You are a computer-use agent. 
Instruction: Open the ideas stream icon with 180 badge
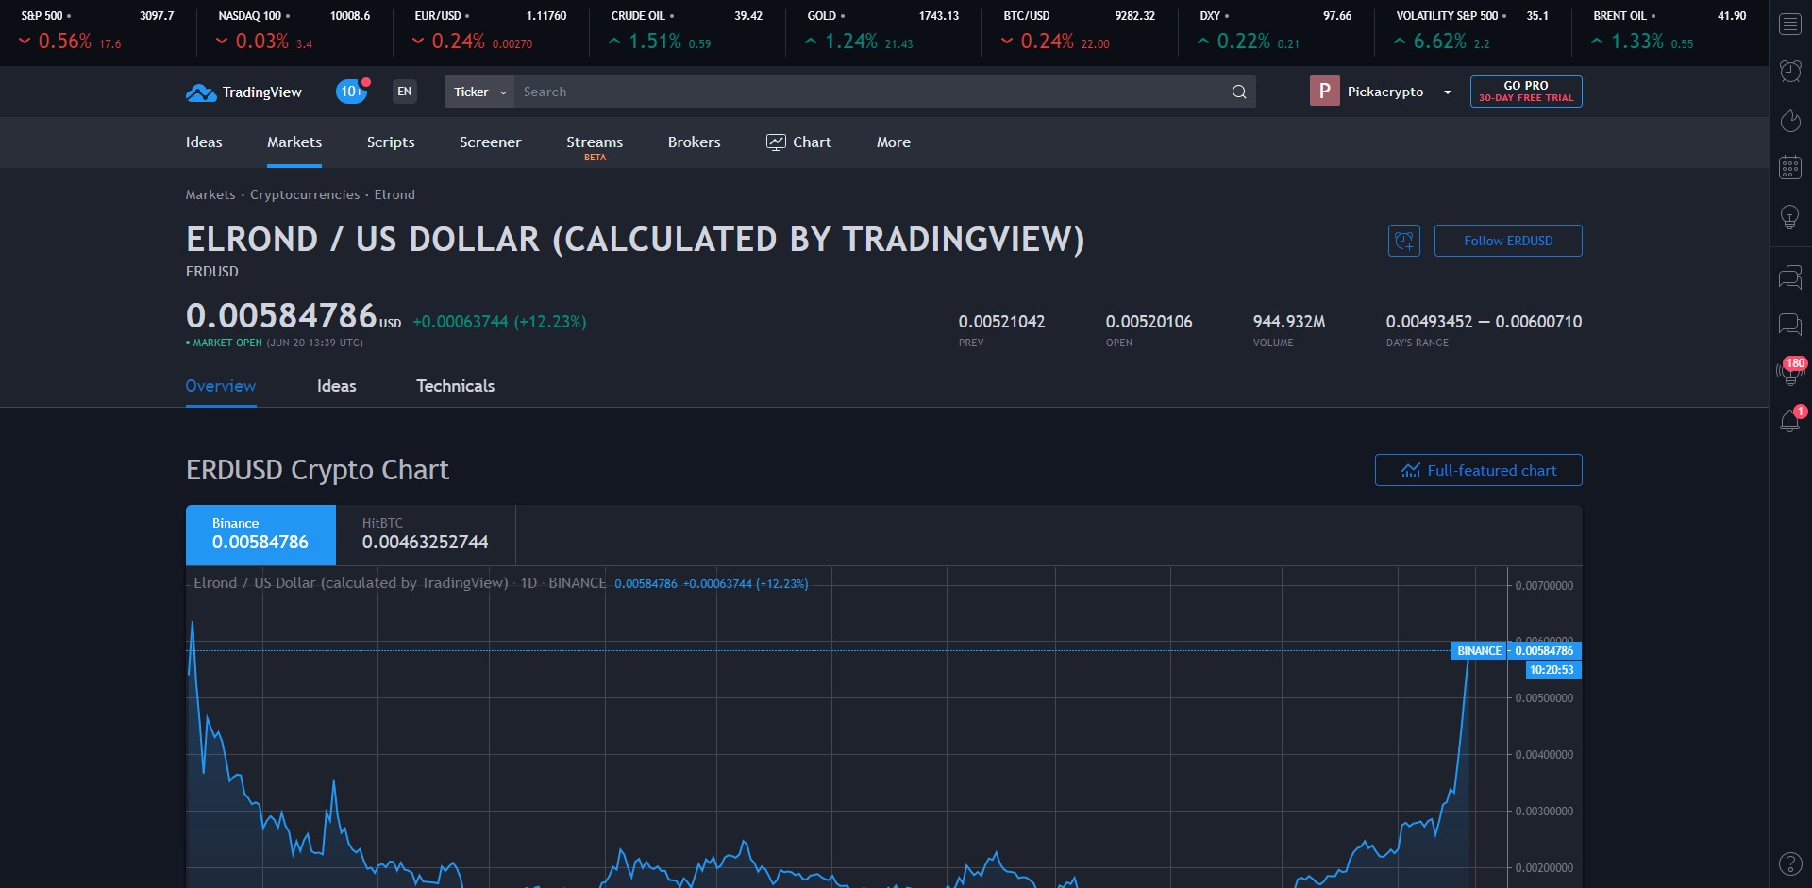point(1790,371)
